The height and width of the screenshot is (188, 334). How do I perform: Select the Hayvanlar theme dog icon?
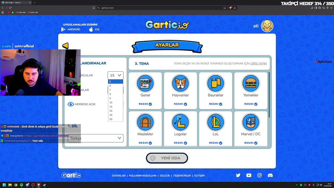point(180,83)
